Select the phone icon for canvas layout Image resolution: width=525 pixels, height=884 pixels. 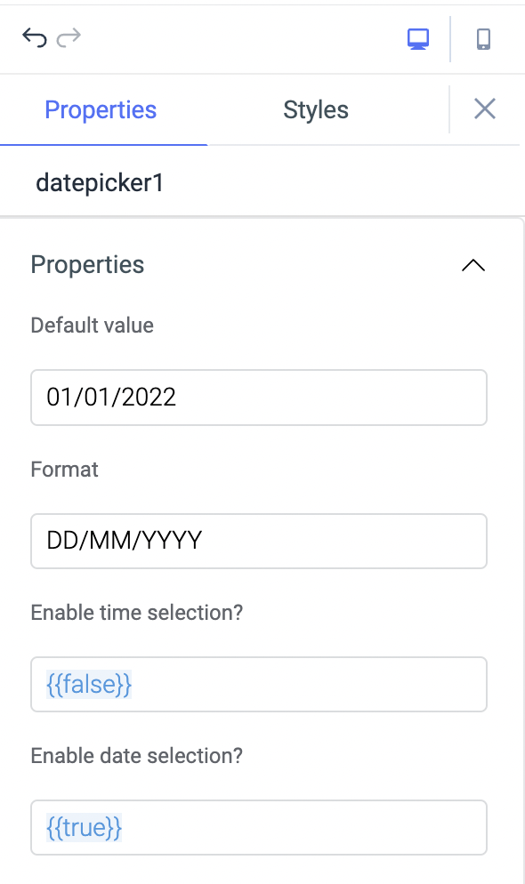coord(483,39)
